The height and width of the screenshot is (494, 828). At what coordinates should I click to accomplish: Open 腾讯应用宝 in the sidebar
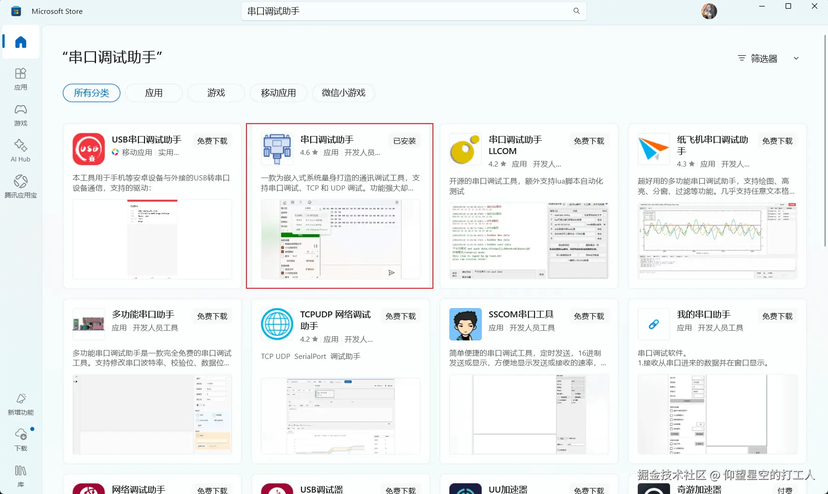point(21,187)
